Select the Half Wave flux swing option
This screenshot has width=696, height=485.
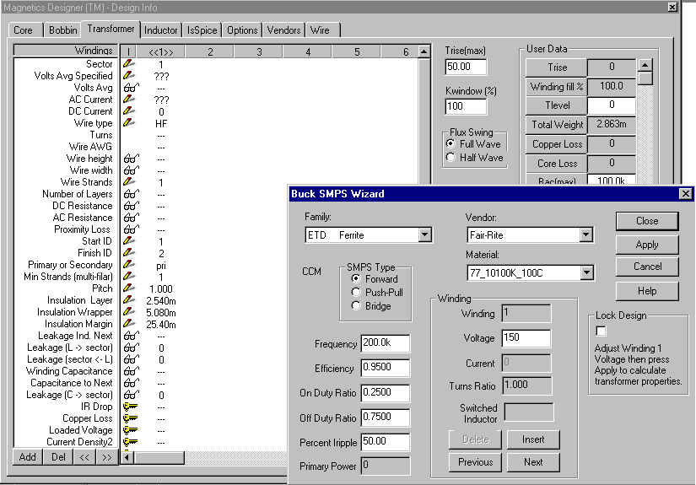point(451,158)
